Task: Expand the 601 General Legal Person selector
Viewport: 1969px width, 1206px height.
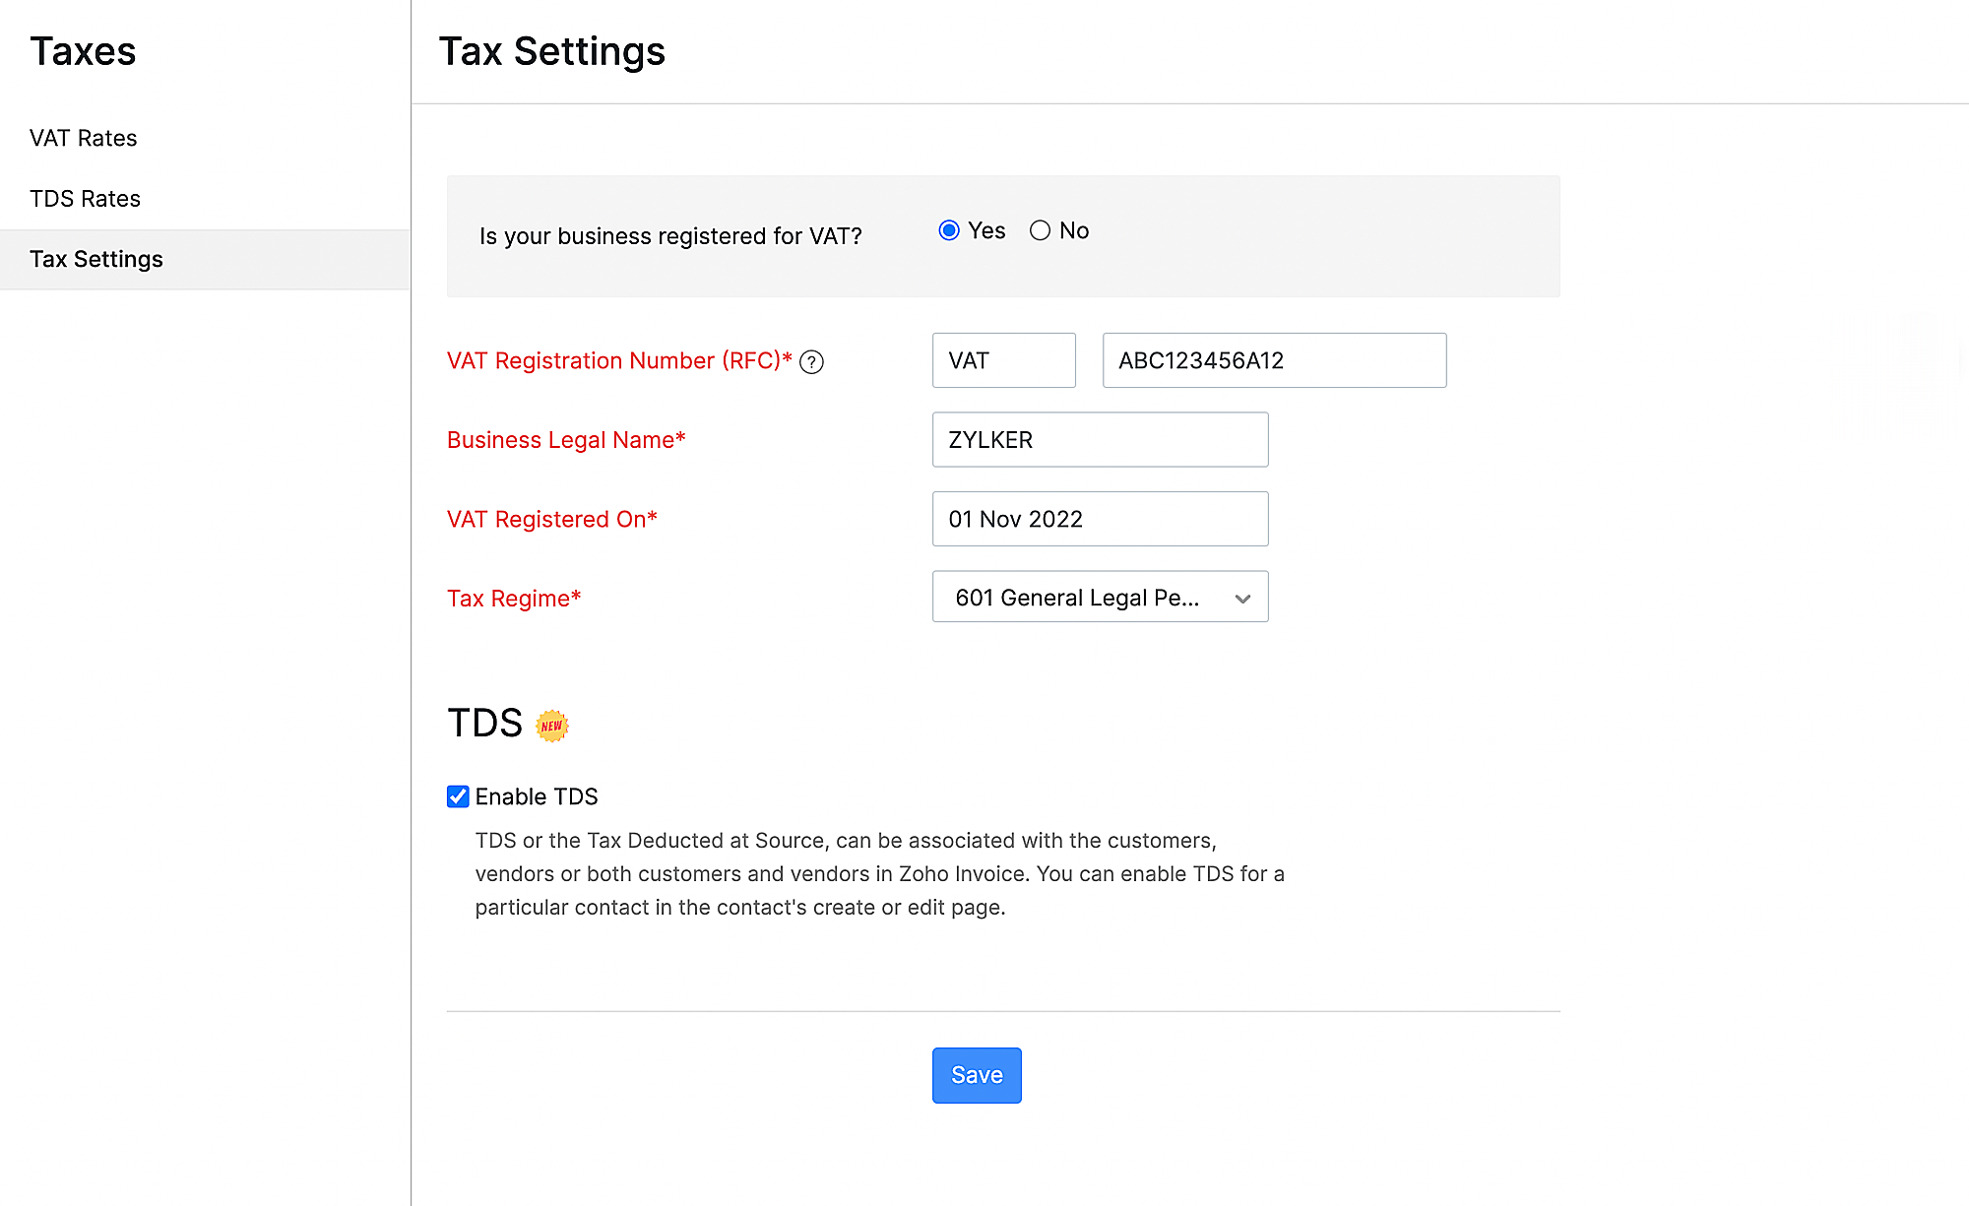Action: pos(1100,597)
